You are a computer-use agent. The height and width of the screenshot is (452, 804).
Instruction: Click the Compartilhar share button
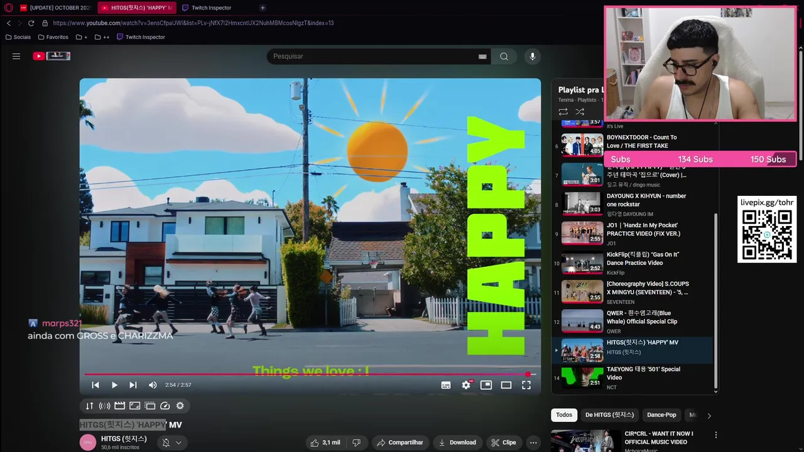click(400, 443)
